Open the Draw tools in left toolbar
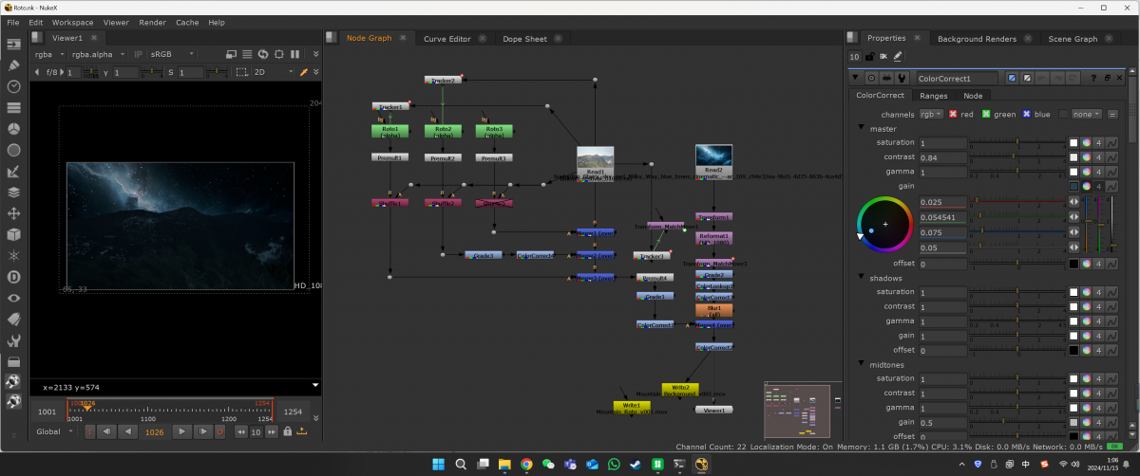This screenshot has width=1140, height=476. point(14,65)
